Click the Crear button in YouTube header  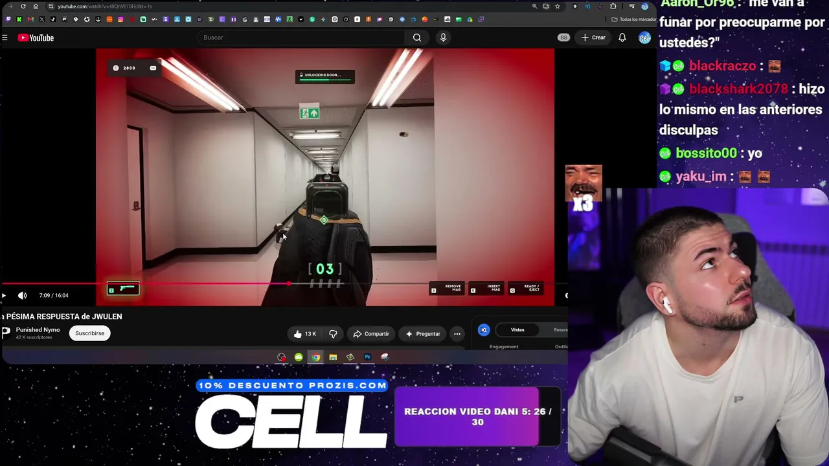[593, 38]
